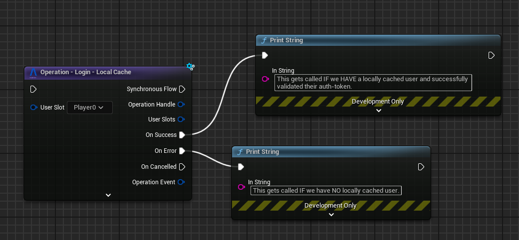The width and height of the screenshot is (519, 240).
Task: Click the On Error execution pin
Action: 182,151
